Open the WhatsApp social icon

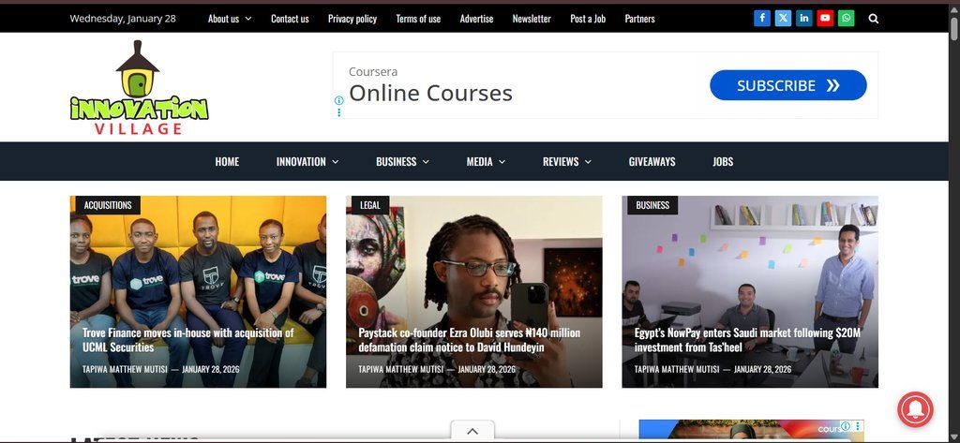(x=847, y=19)
